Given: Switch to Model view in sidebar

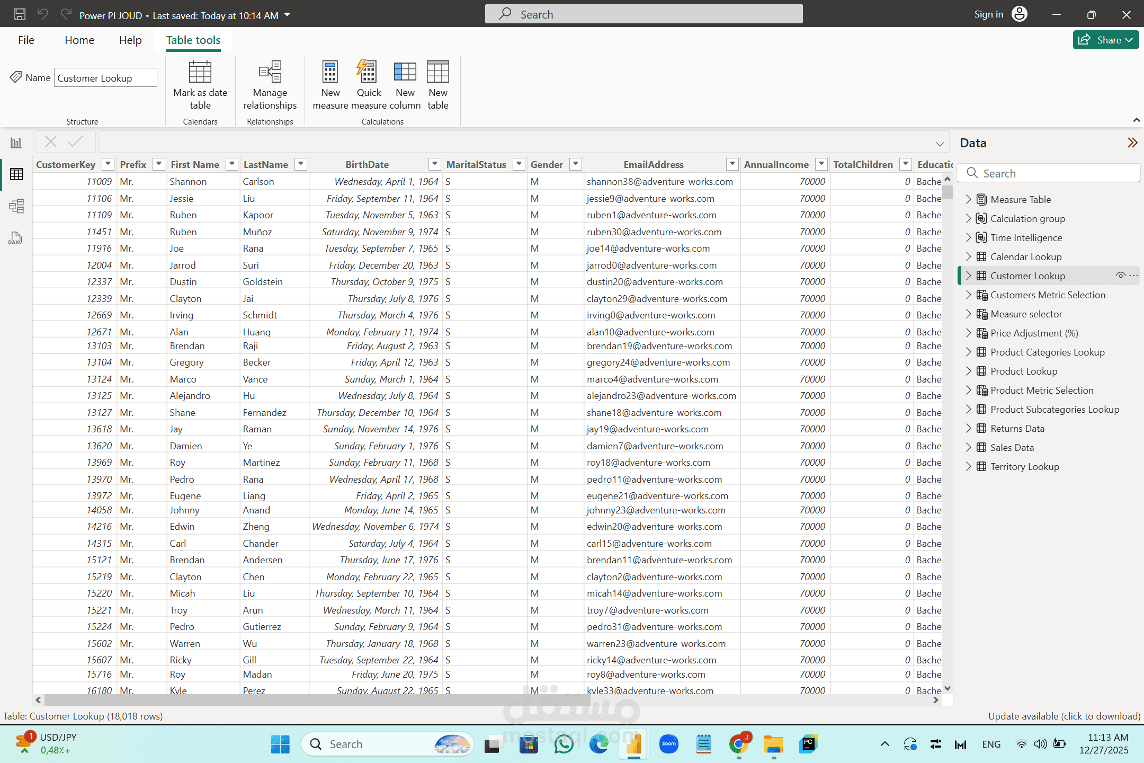Looking at the screenshot, I should [x=16, y=206].
